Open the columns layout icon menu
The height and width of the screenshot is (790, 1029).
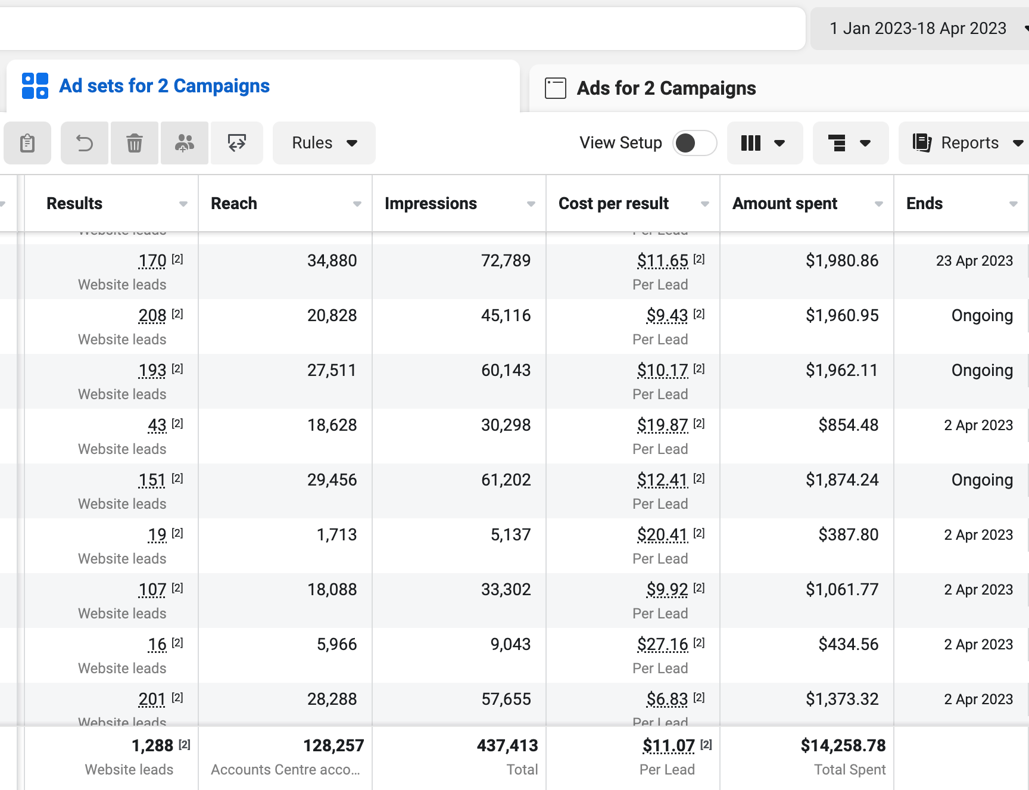(765, 143)
